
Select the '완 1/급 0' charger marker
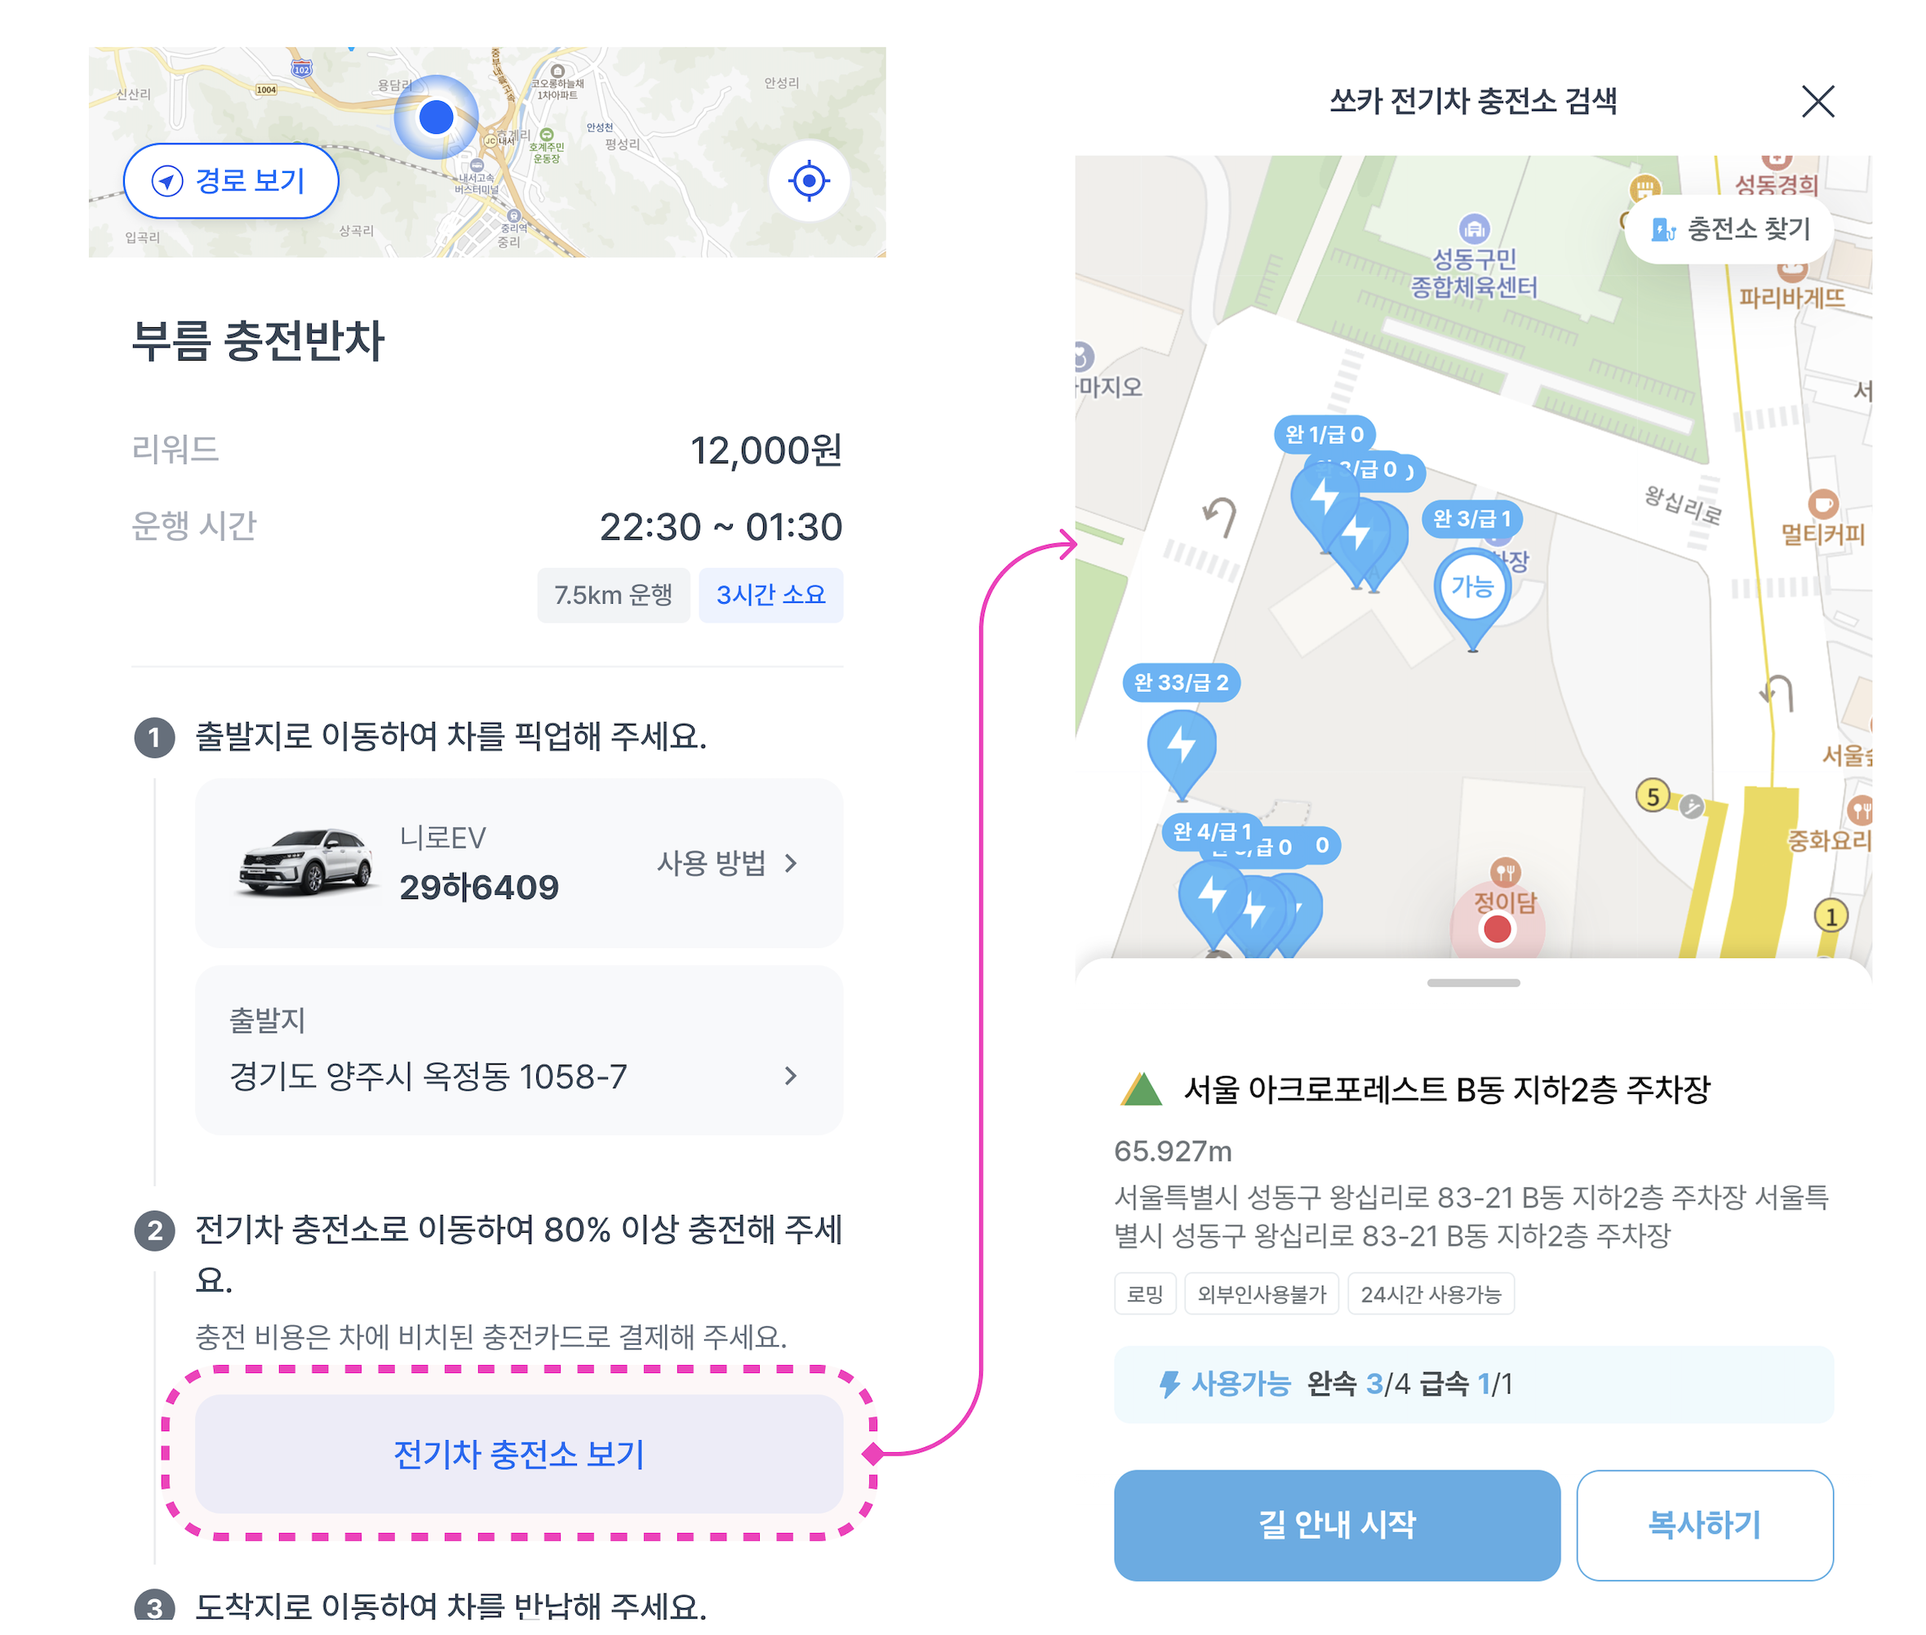coord(1323,434)
